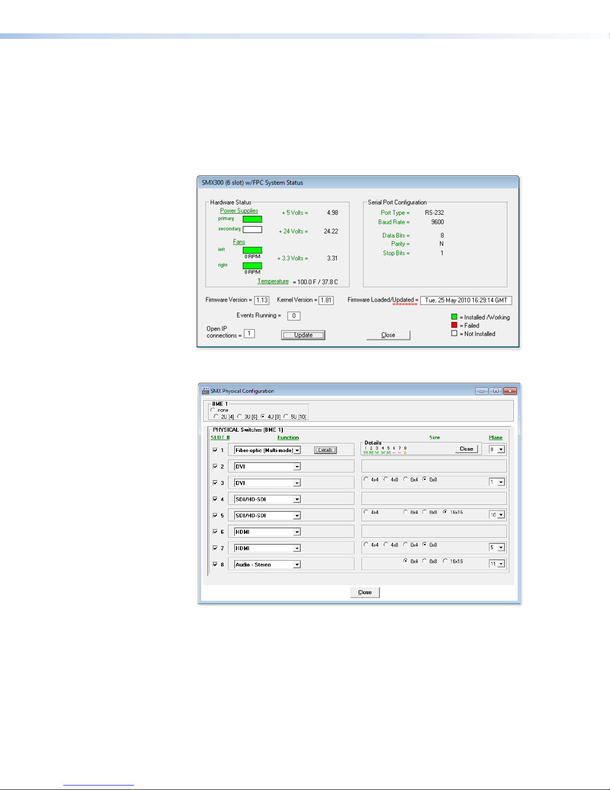This screenshot has height=790, width=610.
Task: Disable the slot 5 checkbox
Action: tap(215, 515)
